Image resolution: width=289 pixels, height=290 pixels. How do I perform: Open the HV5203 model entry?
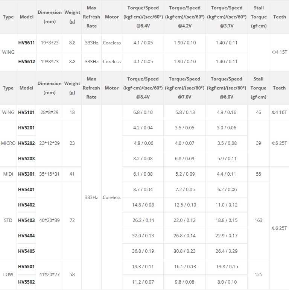tap(26, 159)
